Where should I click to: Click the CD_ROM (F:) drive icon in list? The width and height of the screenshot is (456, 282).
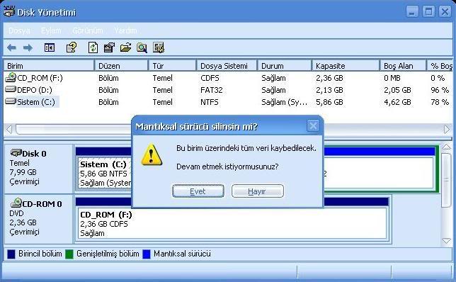coord(11,77)
